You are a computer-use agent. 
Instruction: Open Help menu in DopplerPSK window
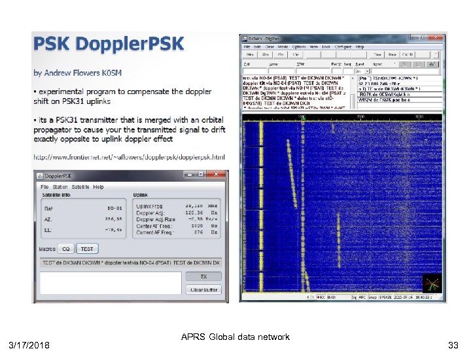[98, 187]
